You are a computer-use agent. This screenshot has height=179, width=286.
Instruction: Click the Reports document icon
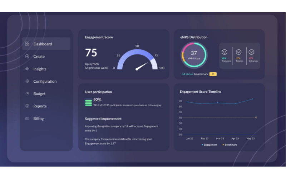click(x=27, y=106)
